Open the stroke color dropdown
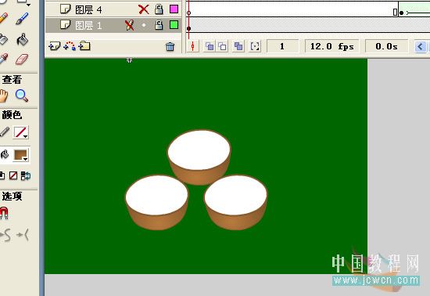 point(21,132)
